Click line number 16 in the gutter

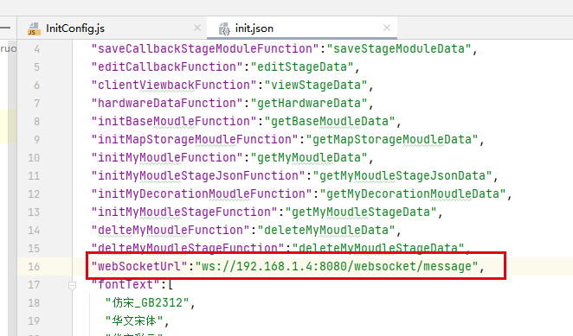pos(34,267)
